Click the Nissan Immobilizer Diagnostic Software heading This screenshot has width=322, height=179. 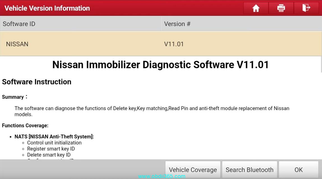(x=160, y=65)
